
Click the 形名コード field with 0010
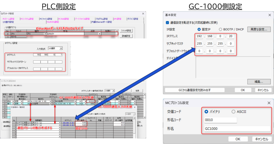220,120
